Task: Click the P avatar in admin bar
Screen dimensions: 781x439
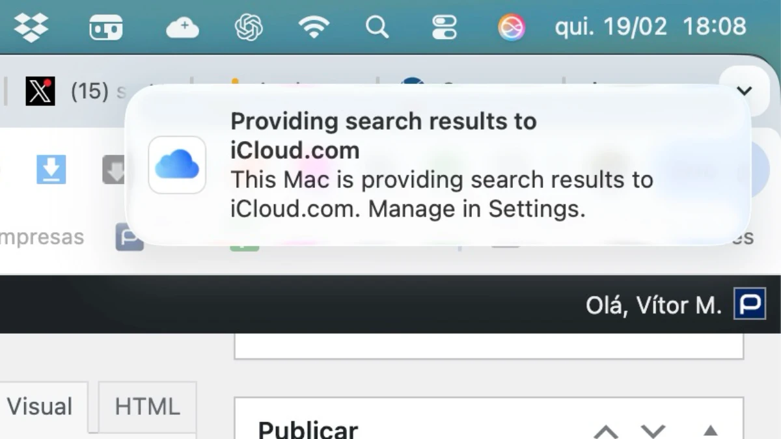Action: point(749,304)
